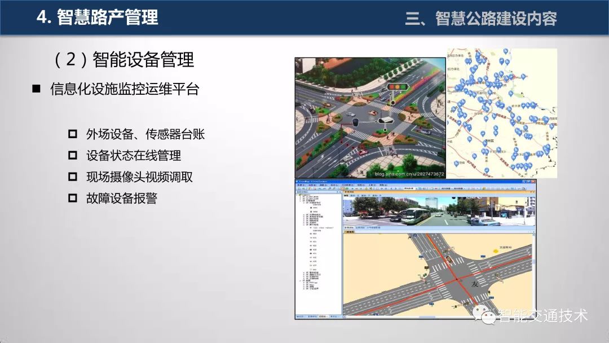Click the layer tree panel in software screenshot
Viewport: 609px width, 343px height.
(319, 254)
